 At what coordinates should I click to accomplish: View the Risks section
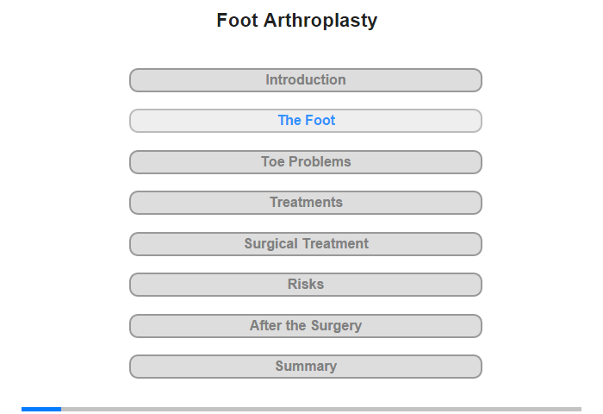(305, 285)
